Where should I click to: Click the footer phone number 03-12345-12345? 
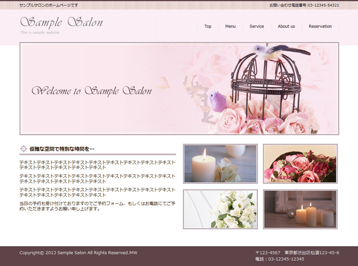point(279,259)
